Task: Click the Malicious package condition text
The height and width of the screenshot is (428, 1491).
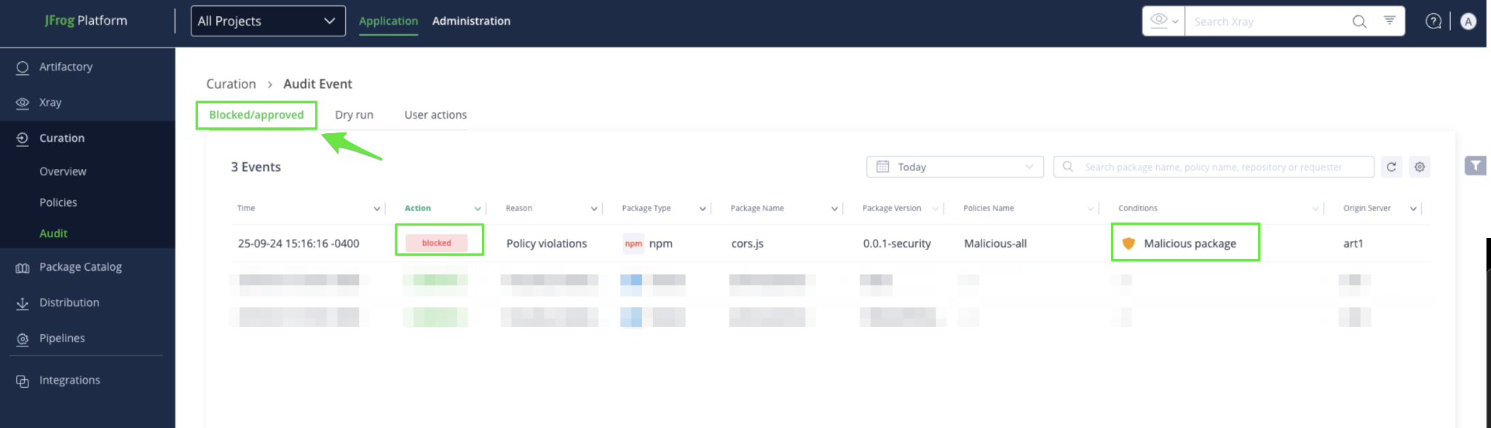Action: click(x=1190, y=244)
